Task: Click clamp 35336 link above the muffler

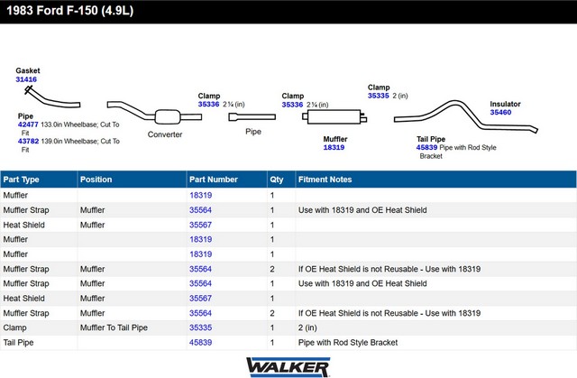Action: [292, 105]
